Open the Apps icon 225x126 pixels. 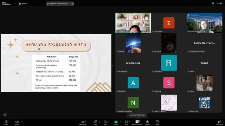pos(126,122)
